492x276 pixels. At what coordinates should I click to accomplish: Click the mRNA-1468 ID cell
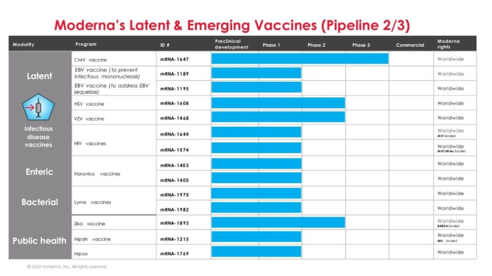point(174,118)
